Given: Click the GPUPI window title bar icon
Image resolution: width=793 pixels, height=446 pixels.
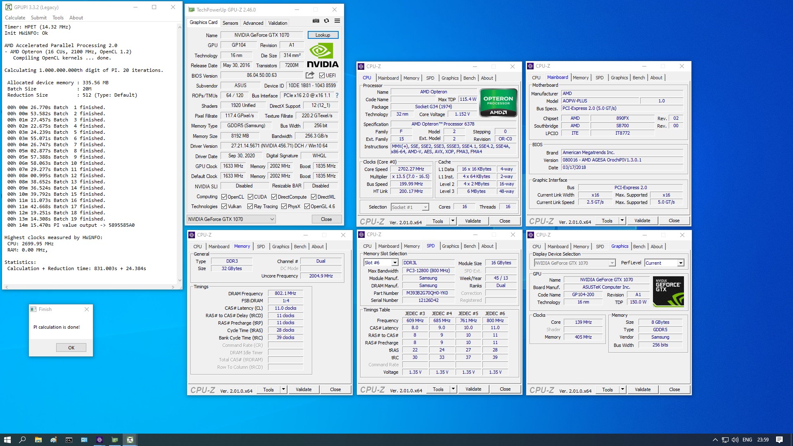Looking at the screenshot, I should (x=8, y=7).
